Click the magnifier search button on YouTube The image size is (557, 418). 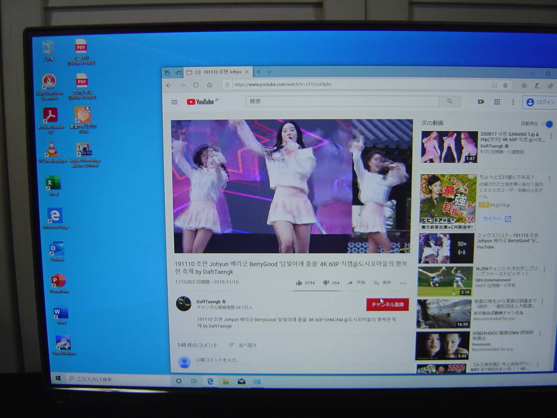(449, 101)
